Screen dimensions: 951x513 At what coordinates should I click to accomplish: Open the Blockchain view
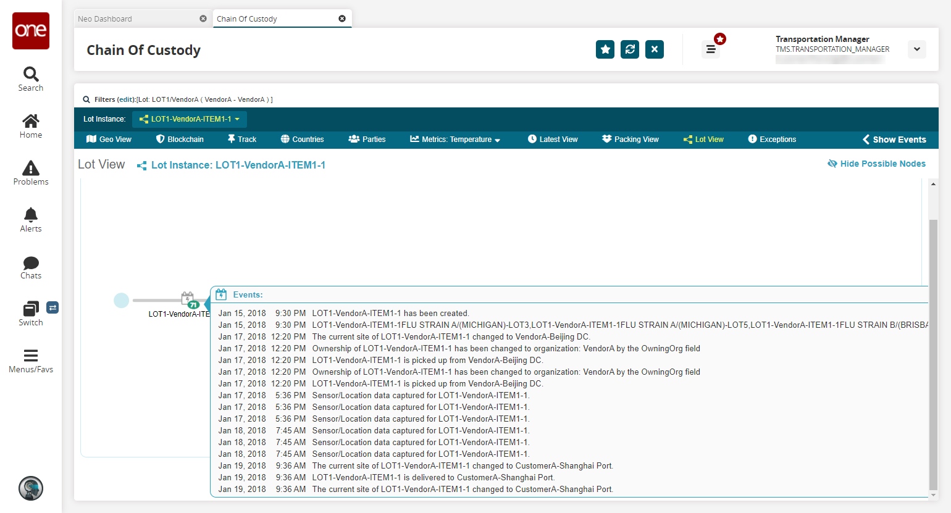(x=180, y=140)
